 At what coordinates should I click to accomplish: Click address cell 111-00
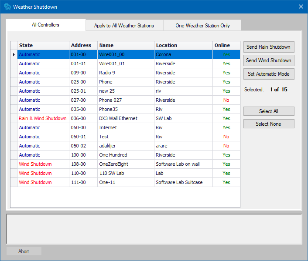pos(83,183)
